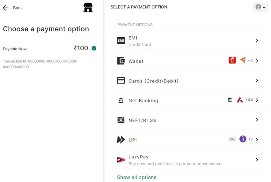The width and height of the screenshot is (271, 182).
Task: Click the back arrow icon
Action: pos(5,8)
